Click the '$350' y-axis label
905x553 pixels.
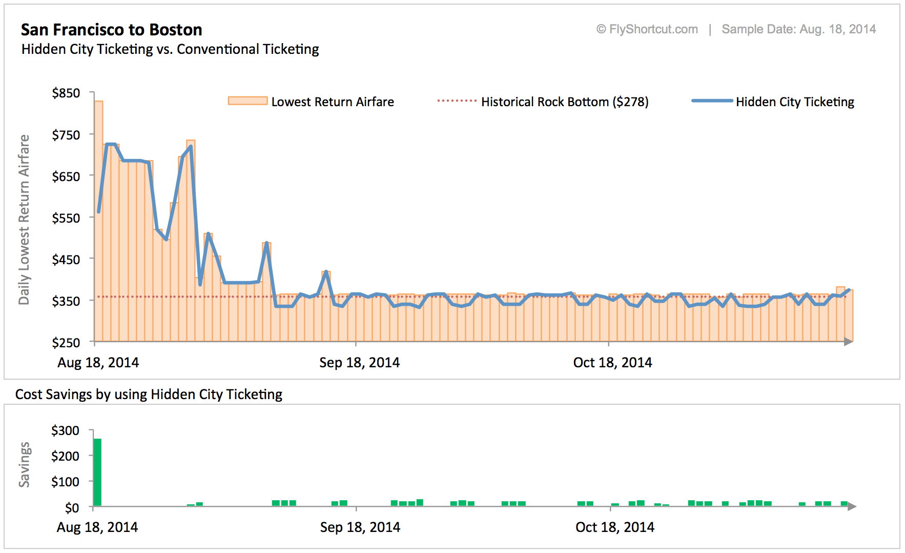point(66,301)
